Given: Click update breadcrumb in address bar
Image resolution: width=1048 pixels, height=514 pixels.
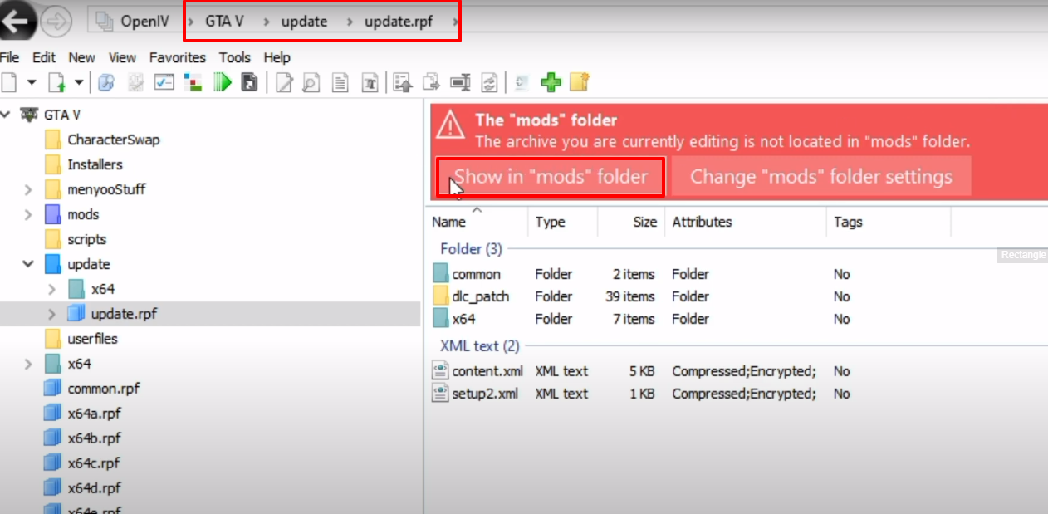Looking at the screenshot, I should pyautogui.click(x=304, y=22).
